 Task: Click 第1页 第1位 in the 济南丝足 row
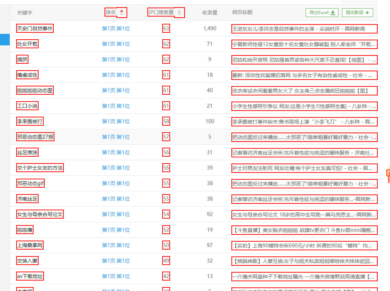click(x=116, y=199)
